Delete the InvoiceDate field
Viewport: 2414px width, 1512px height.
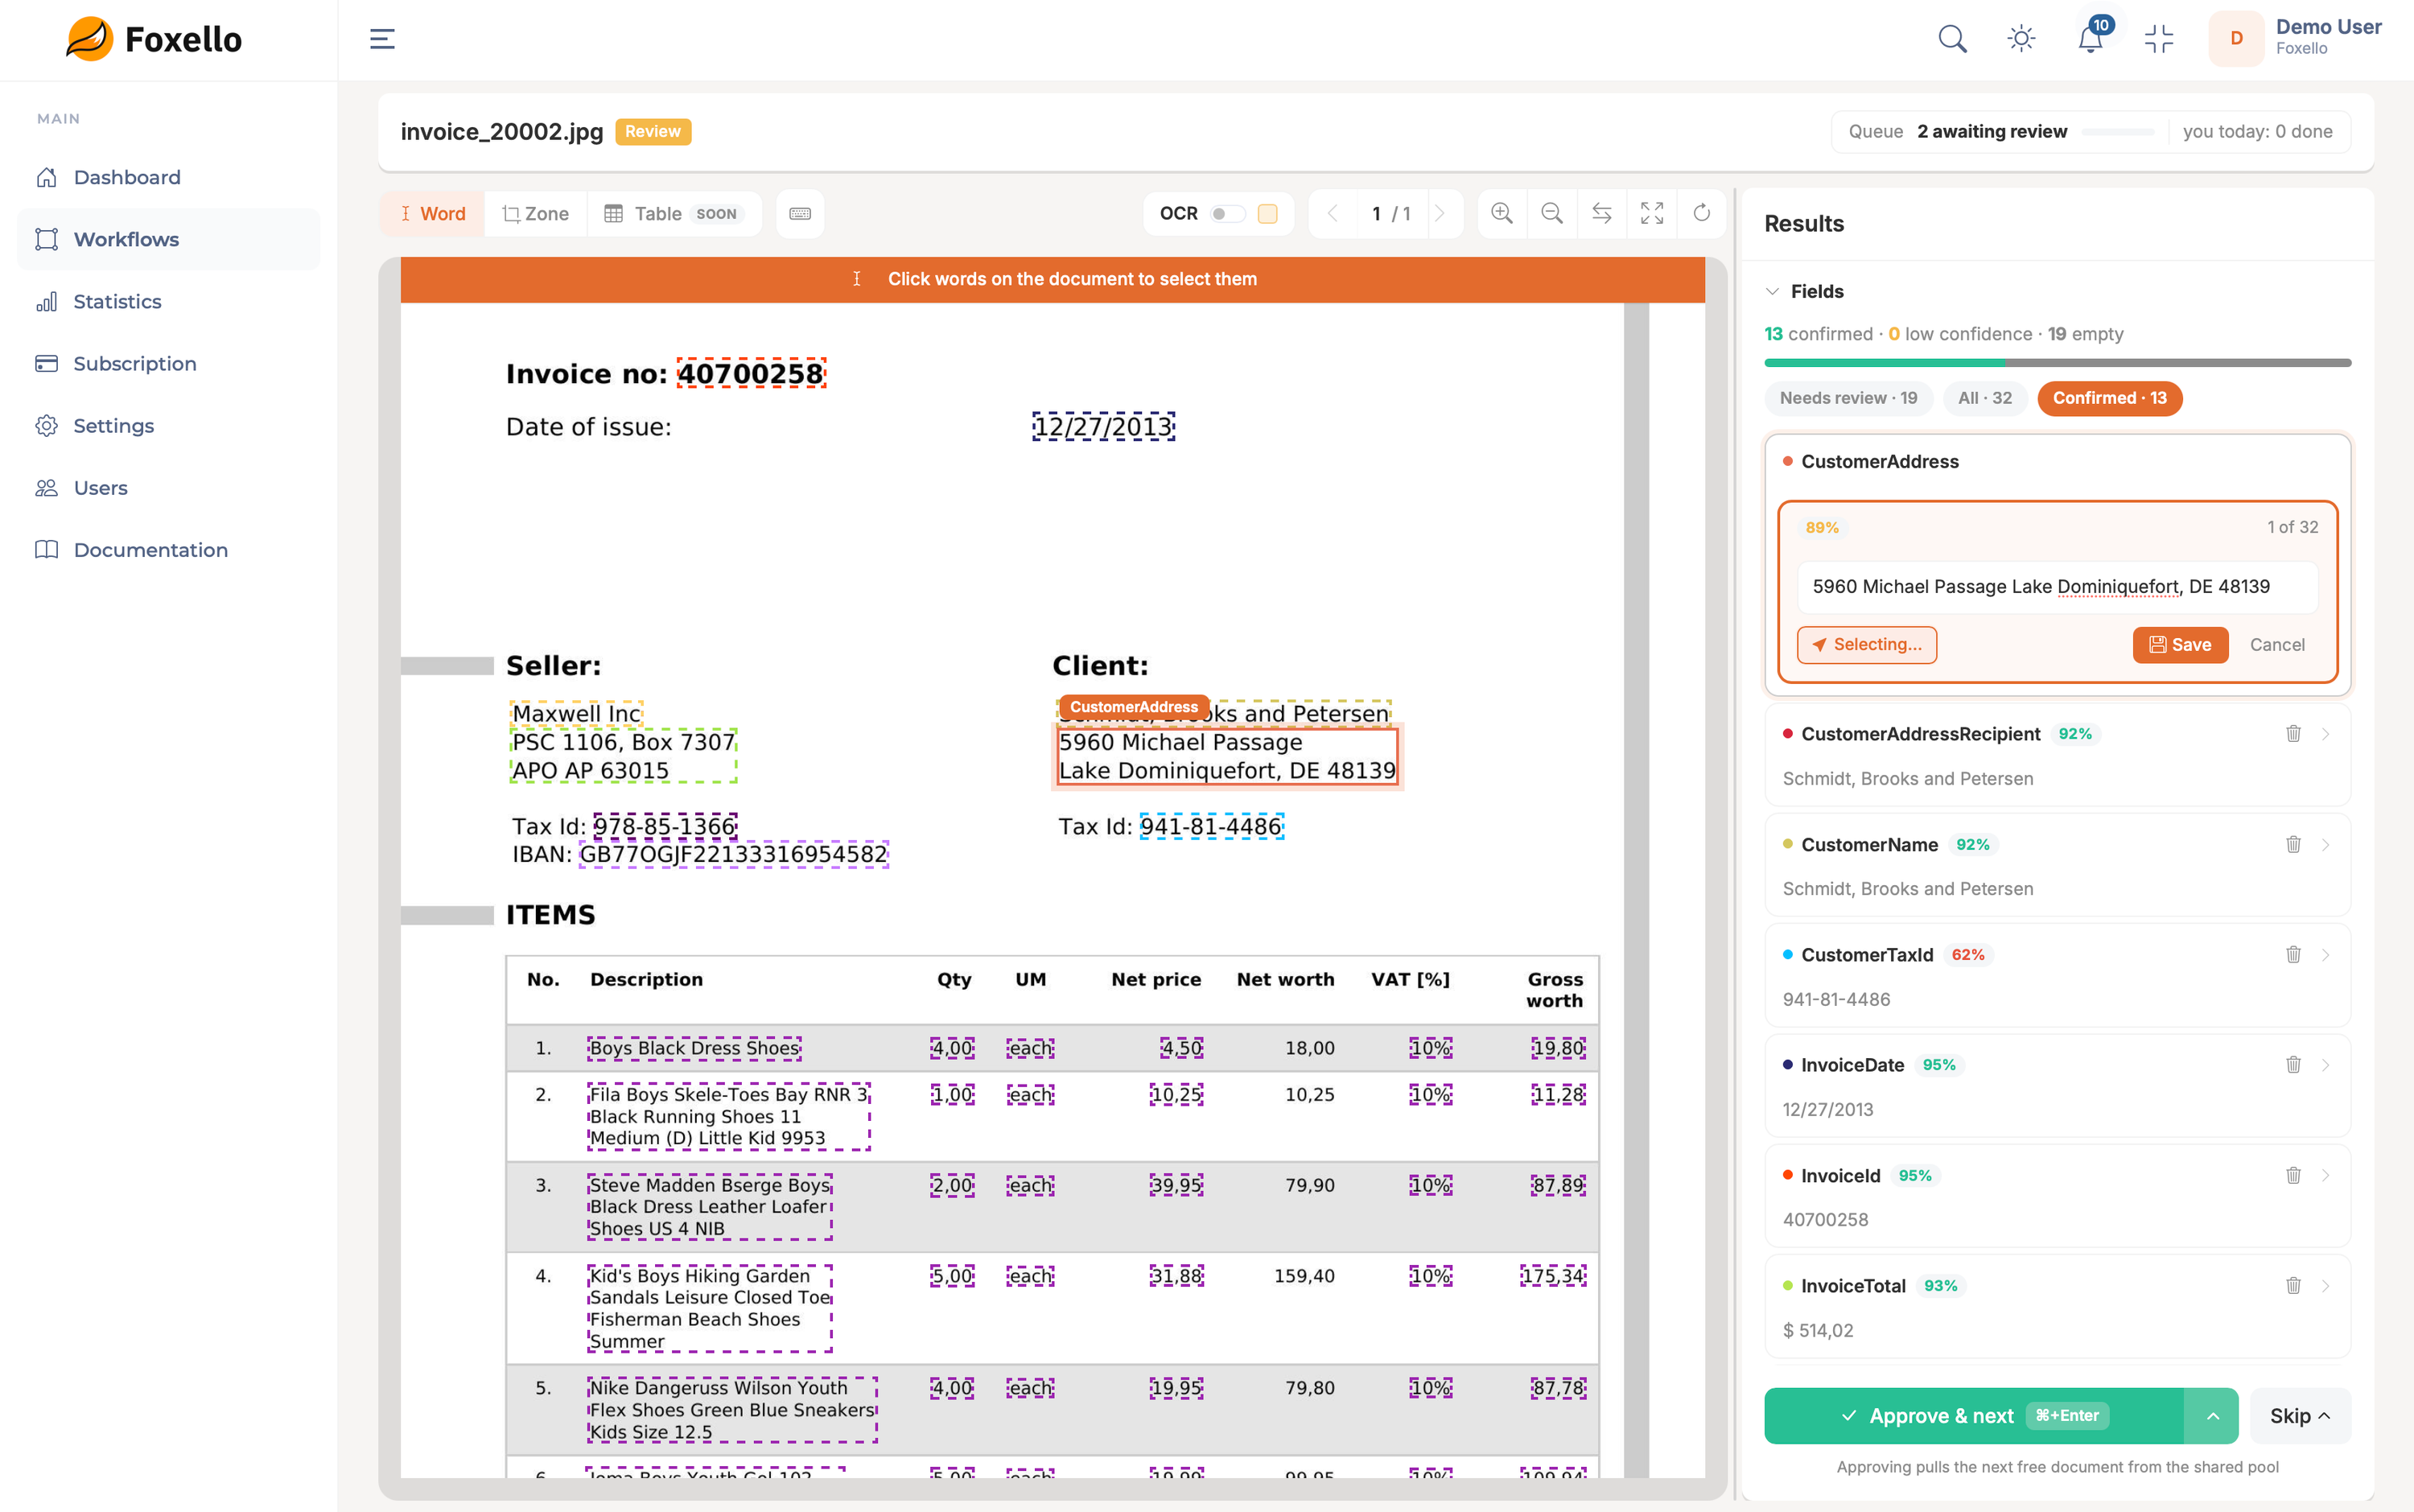click(2293, 1064)
